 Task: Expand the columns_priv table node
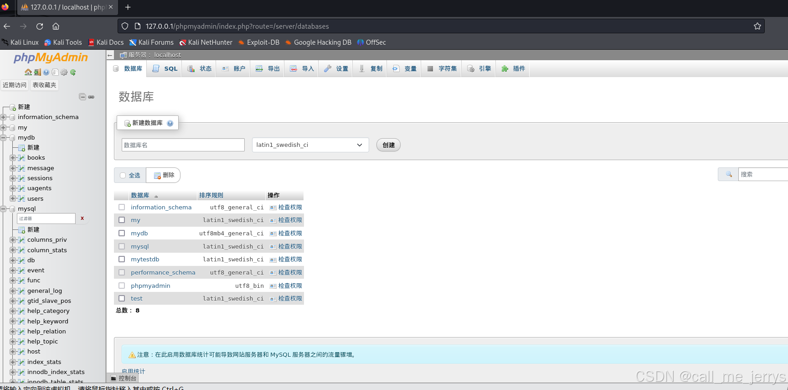[12, 240]
